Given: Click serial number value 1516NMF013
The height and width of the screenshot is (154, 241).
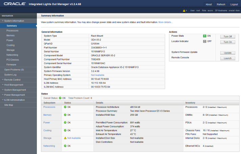Looking at the screenshot, I should pyautogui.click(x=98, y=52).
